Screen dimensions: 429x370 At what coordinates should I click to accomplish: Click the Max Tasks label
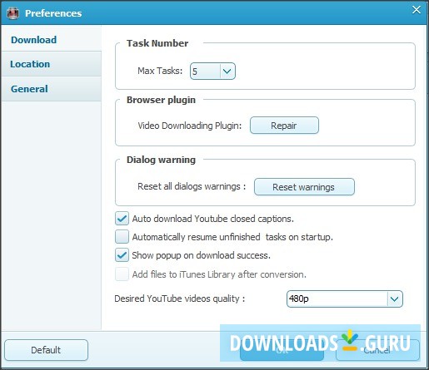pos(160,71)
